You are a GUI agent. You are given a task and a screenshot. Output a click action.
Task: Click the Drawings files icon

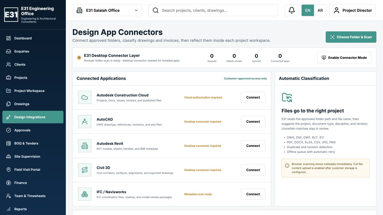[x=9, y=104]
